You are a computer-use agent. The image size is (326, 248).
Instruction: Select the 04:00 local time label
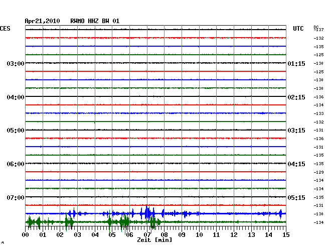[x=16, y=97]
